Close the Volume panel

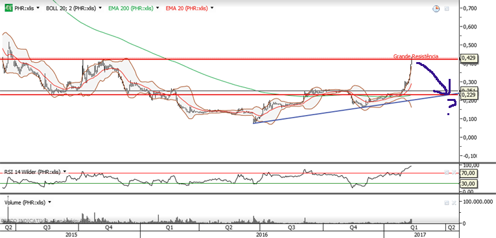(453, 202)
